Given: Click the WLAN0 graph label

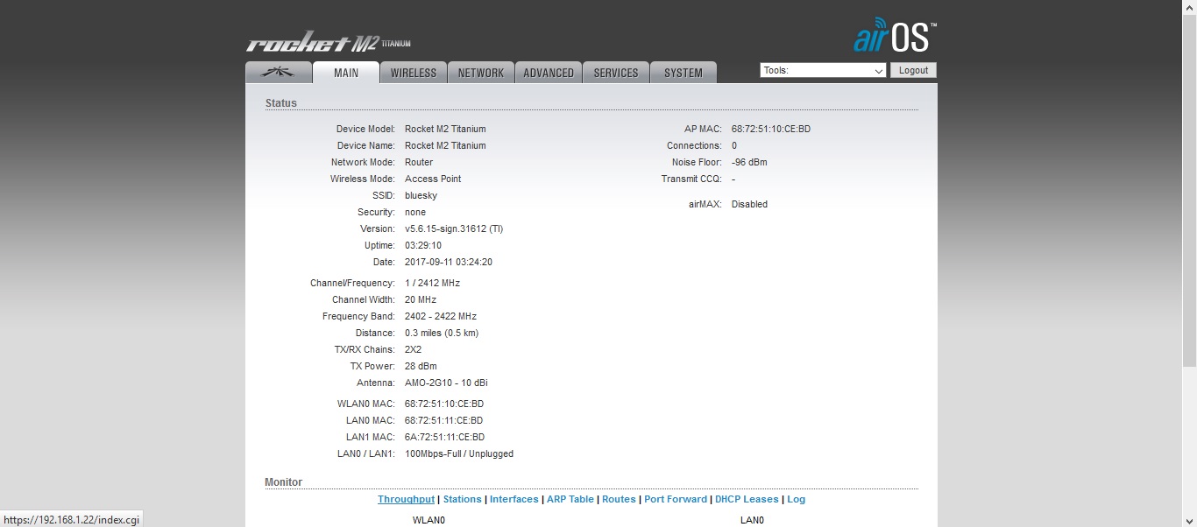Looking at the screenshot, I should click(429, 520).
